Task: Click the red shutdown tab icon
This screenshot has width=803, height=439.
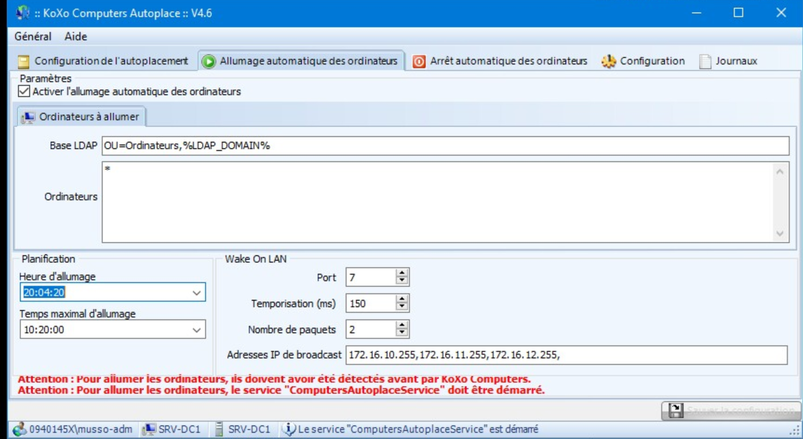Action: pyautogui.click(x=419, y=61)
